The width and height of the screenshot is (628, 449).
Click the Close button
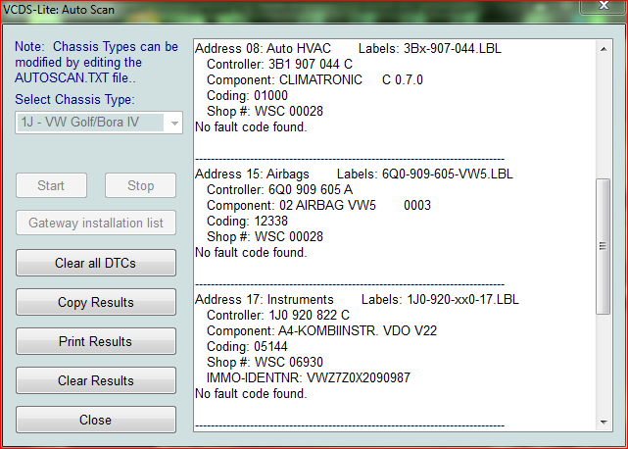tap(96, 420)
